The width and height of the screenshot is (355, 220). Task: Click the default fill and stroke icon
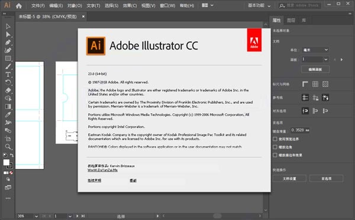point(5,155)
